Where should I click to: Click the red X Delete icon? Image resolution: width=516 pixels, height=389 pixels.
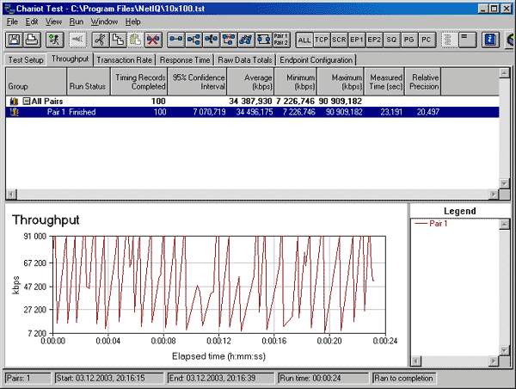point(153,40)
